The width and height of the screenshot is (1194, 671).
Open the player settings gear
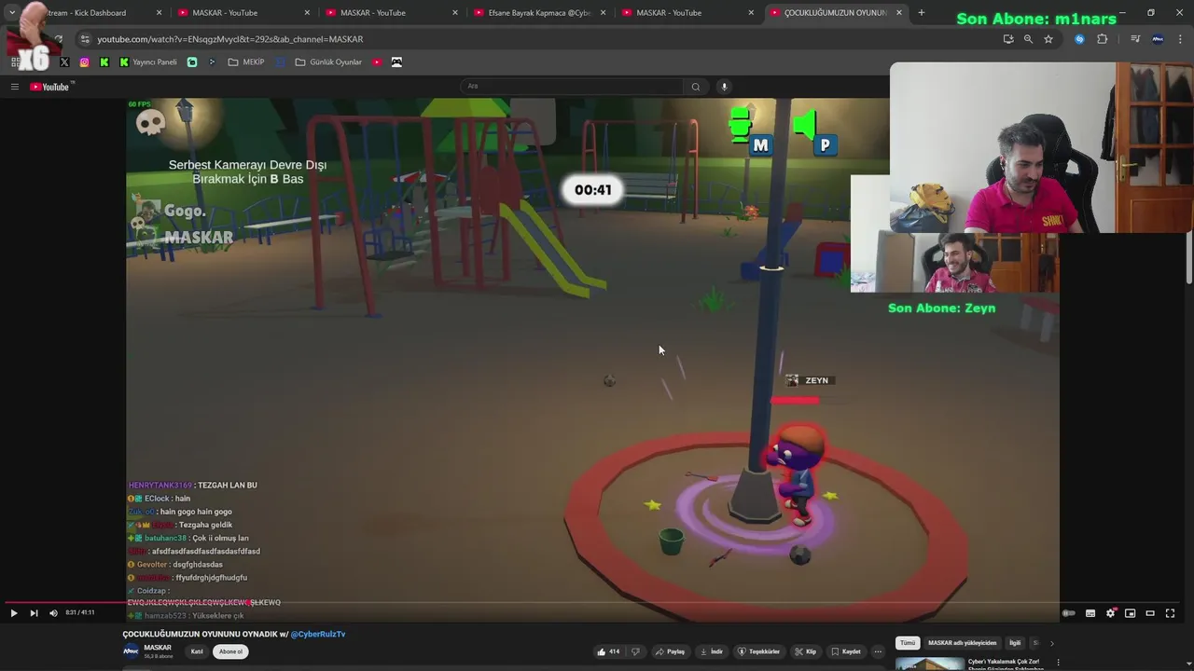coord(1110,613)
